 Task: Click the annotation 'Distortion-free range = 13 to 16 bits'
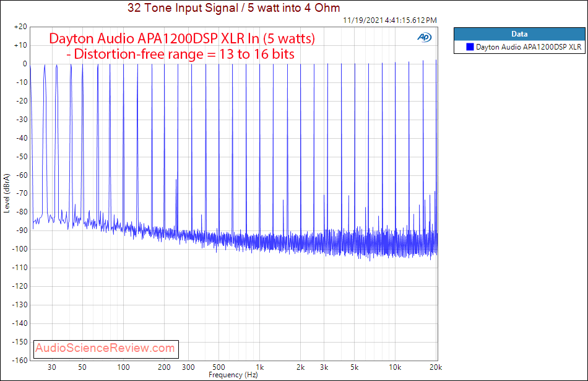[x=184, y=55]
